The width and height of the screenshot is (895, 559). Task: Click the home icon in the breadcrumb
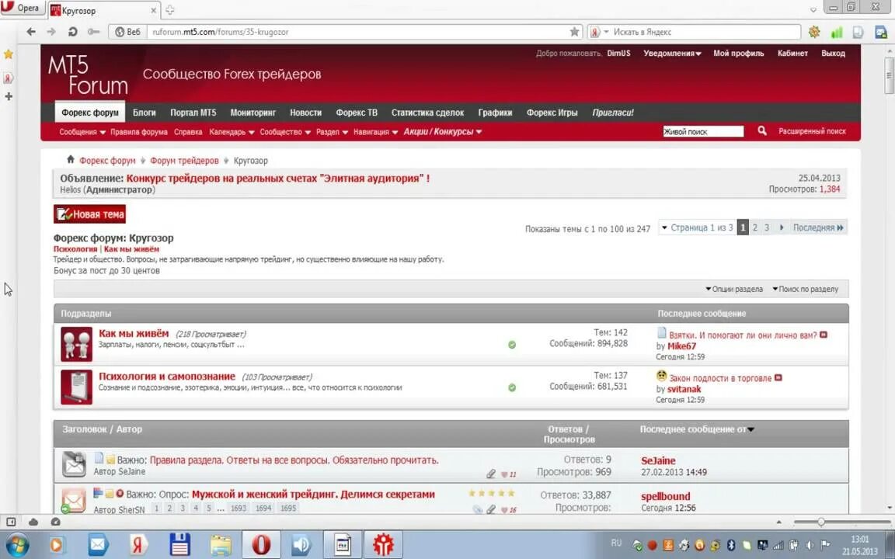pyautogui.click(x=70, y=160)
